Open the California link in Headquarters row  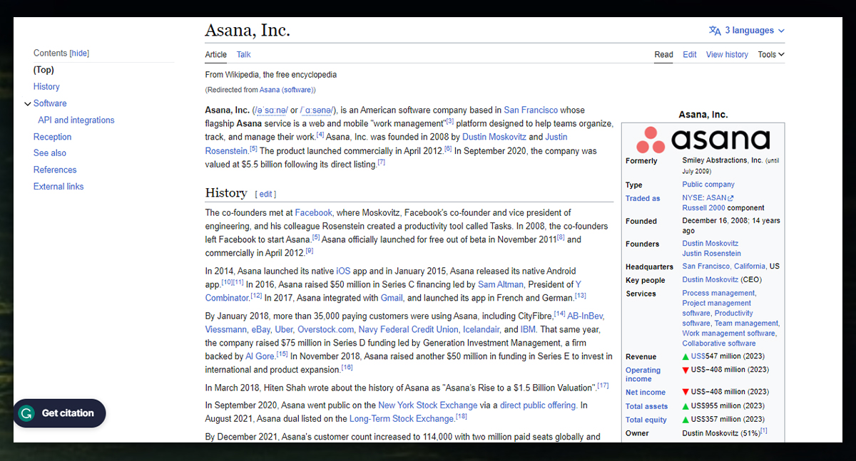click(x=750, y=266)
